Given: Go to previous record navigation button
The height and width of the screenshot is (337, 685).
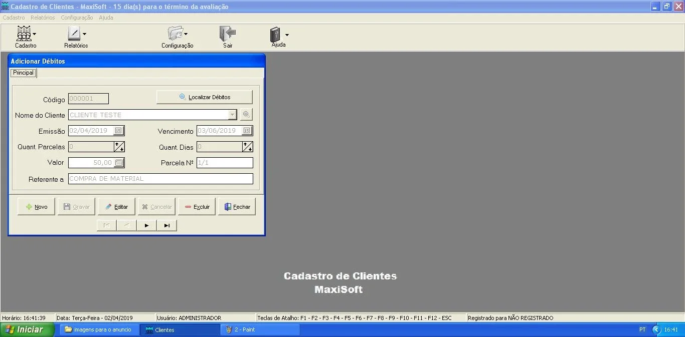Looking at the screenshot, I should [126, 225].
